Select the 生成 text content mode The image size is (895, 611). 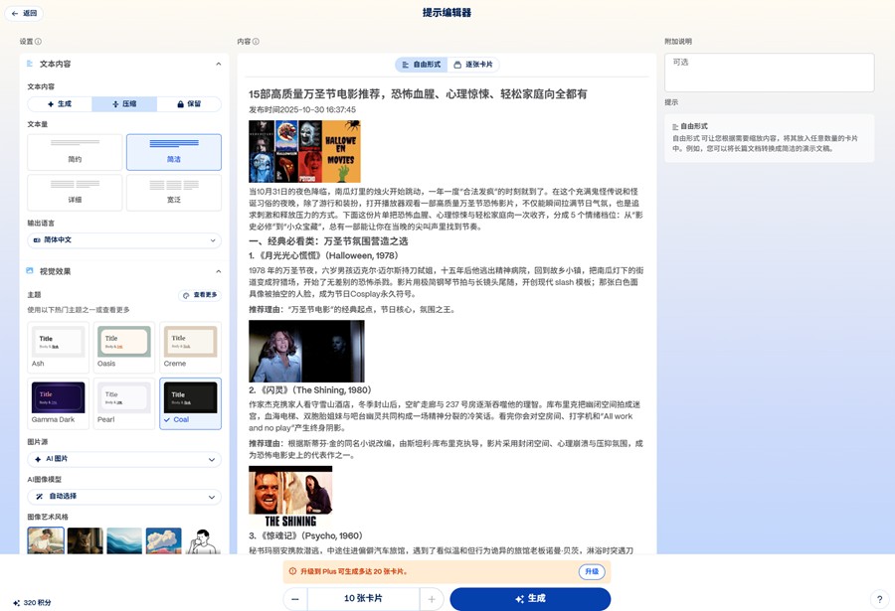60,104
